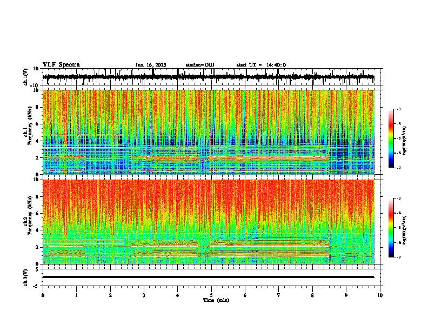428x331 pixels.
Task: Click the '-7' tick on ch.1 colorbar
Action: pos(398,168)
